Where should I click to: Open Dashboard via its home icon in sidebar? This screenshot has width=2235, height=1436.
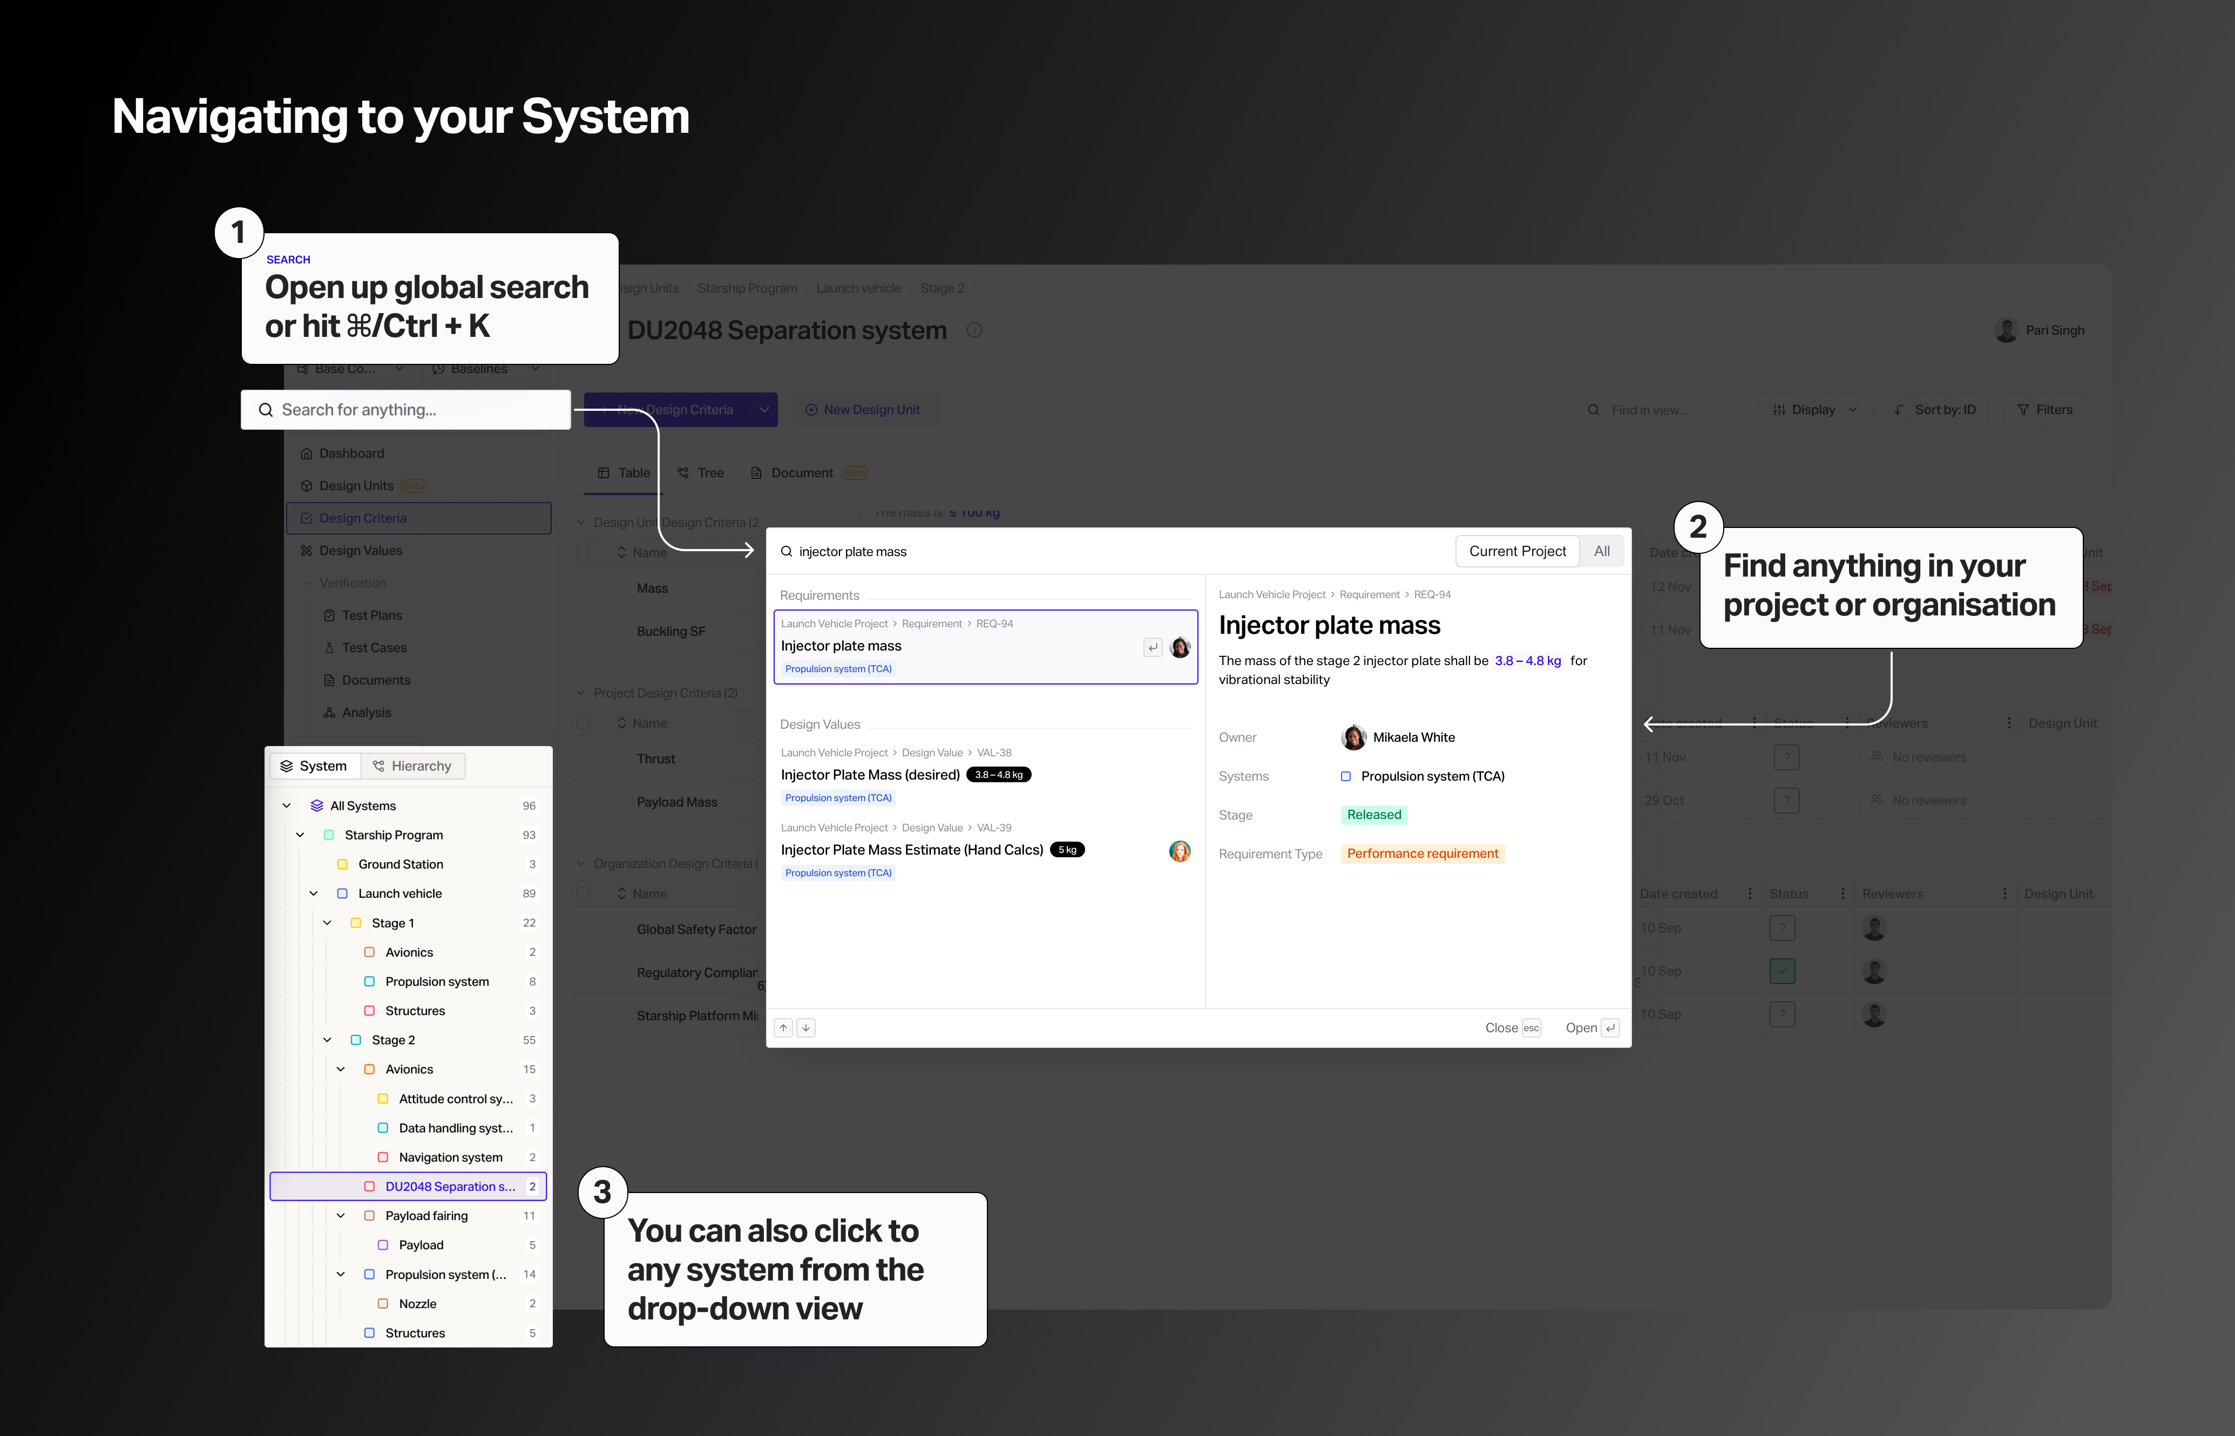pyautogui.click(x=307, y=453)
